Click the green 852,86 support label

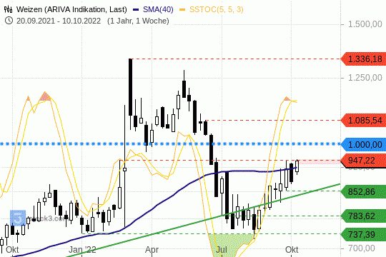point(363,191)
